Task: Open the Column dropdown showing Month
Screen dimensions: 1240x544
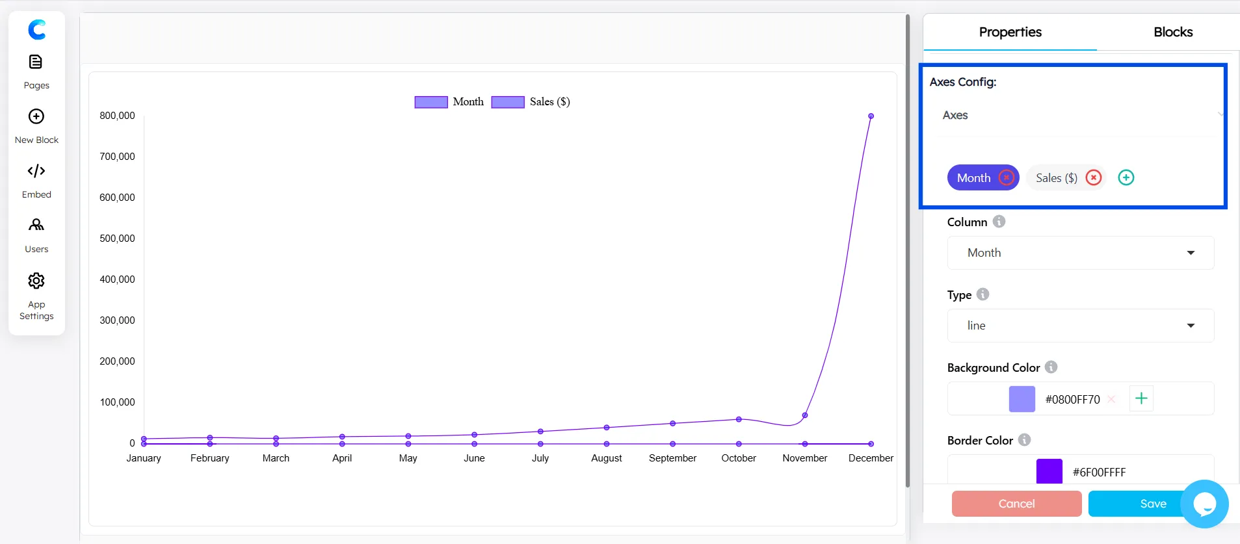Action: coord(1080,253)
